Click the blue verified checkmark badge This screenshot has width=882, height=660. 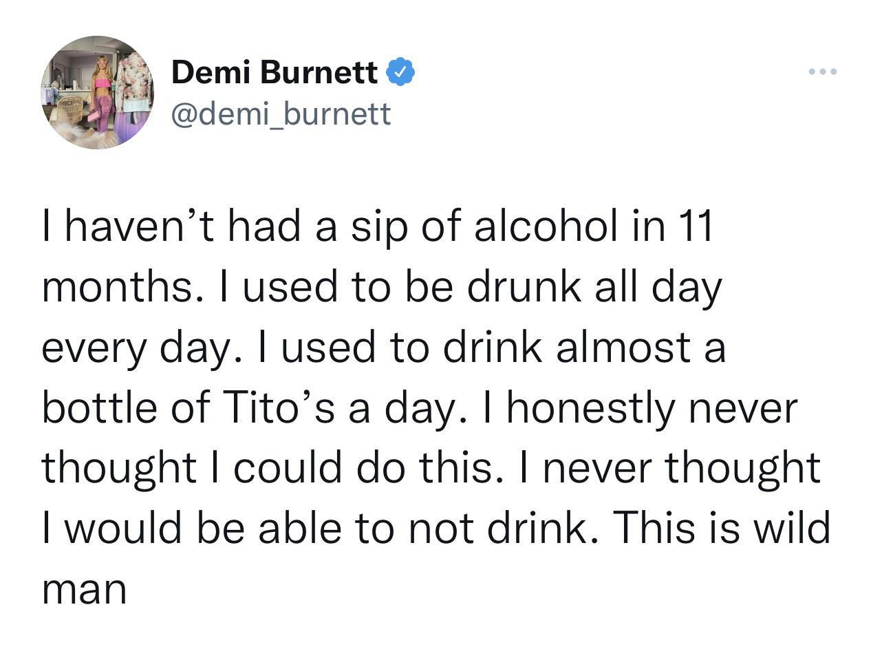[400, 72]
